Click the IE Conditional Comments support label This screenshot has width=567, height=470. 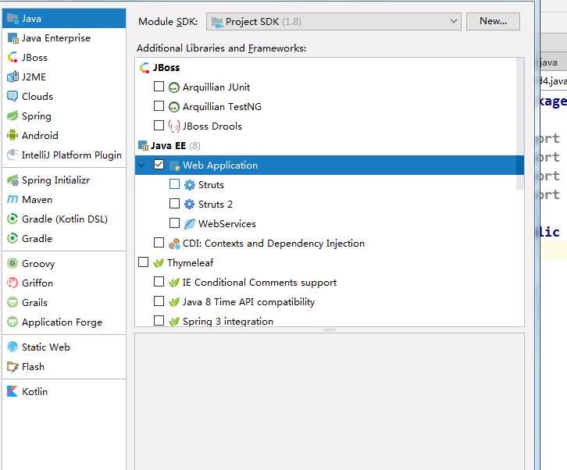(x=259, y=283)
